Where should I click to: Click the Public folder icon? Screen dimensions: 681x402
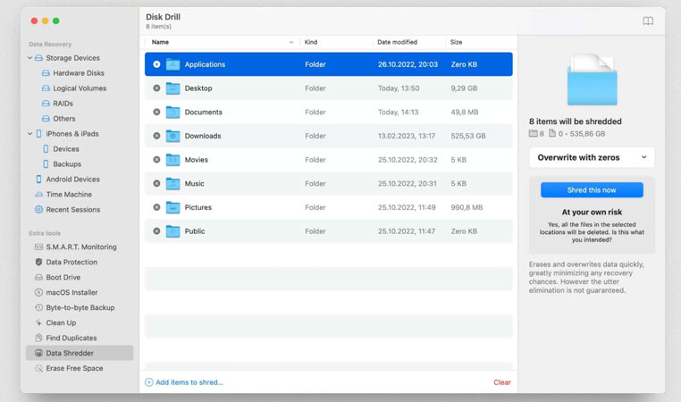(172, 231)
